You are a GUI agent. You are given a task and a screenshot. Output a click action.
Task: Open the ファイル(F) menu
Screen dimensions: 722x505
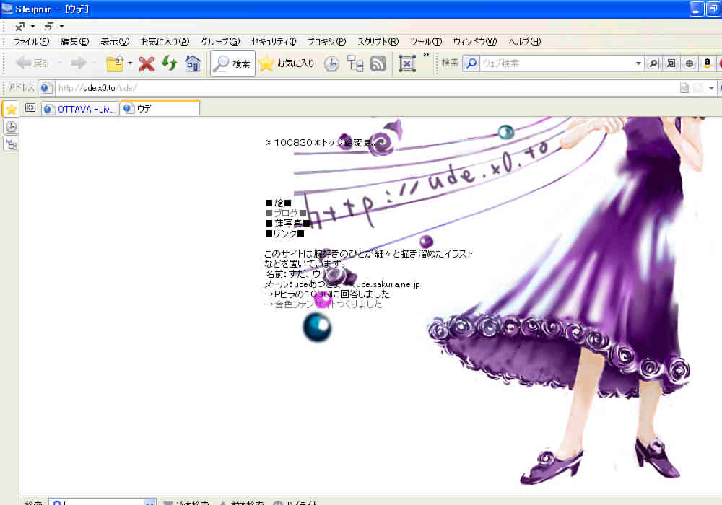coord(31,42)
